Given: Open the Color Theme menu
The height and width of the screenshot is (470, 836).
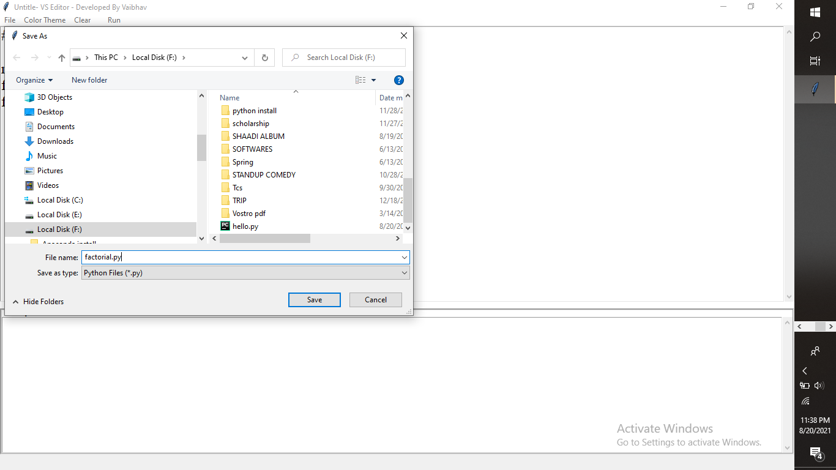Looking at the screenshot, I should pos(44,20).
